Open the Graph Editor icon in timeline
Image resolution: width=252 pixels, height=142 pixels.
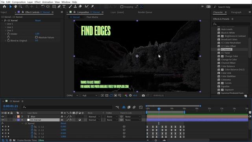[141, 107]
